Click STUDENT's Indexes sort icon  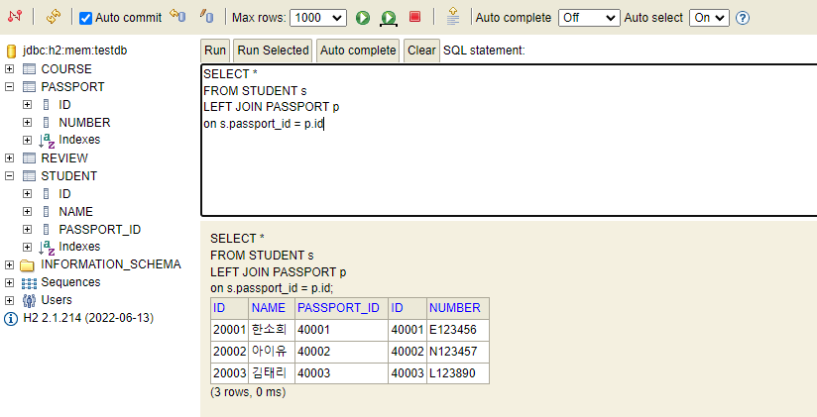tap(47, 247)
